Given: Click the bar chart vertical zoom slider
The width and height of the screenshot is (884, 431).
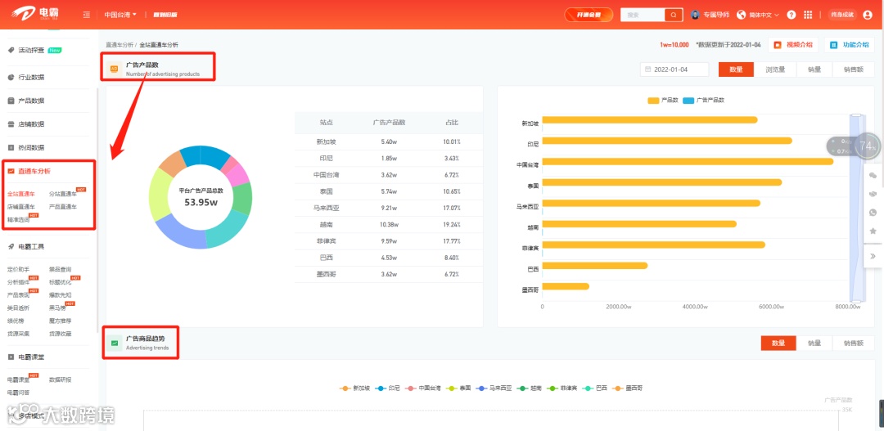Looking at the screenshot, I should (856, 208).
